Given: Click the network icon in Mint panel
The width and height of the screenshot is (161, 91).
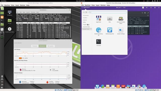Looking at the screenshot, I should pyautogui.click(x=2, y=79).
